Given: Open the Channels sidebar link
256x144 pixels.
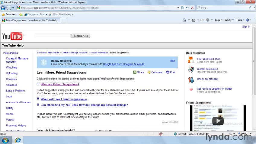Looking at the screenshot, I should coord(11,79).
